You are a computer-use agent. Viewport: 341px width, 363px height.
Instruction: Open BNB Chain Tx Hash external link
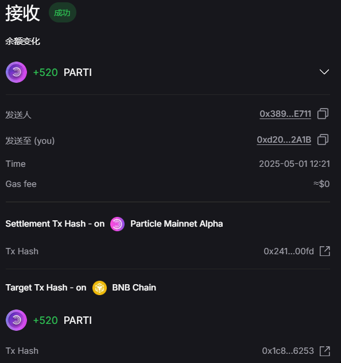tap(324, 351)
